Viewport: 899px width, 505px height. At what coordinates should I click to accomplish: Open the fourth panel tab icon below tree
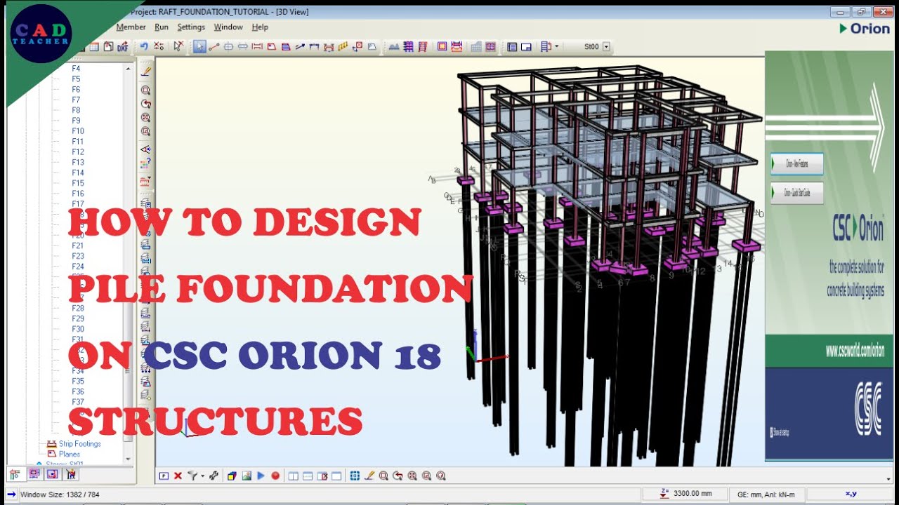(x=71, y=474)
